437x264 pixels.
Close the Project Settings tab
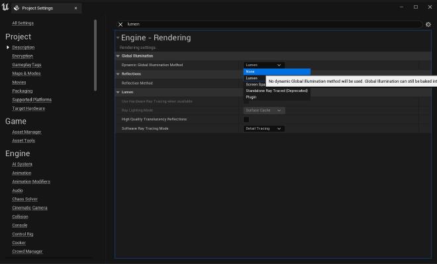(x=75, y=8)
